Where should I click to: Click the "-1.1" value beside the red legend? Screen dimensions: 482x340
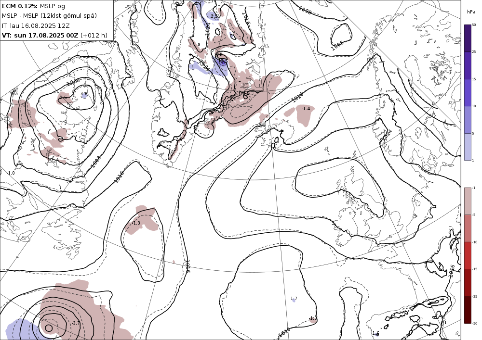coord(442,323)
